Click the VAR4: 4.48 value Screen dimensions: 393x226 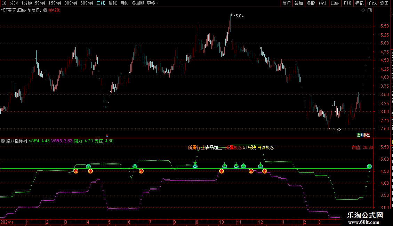coord(39,141)
